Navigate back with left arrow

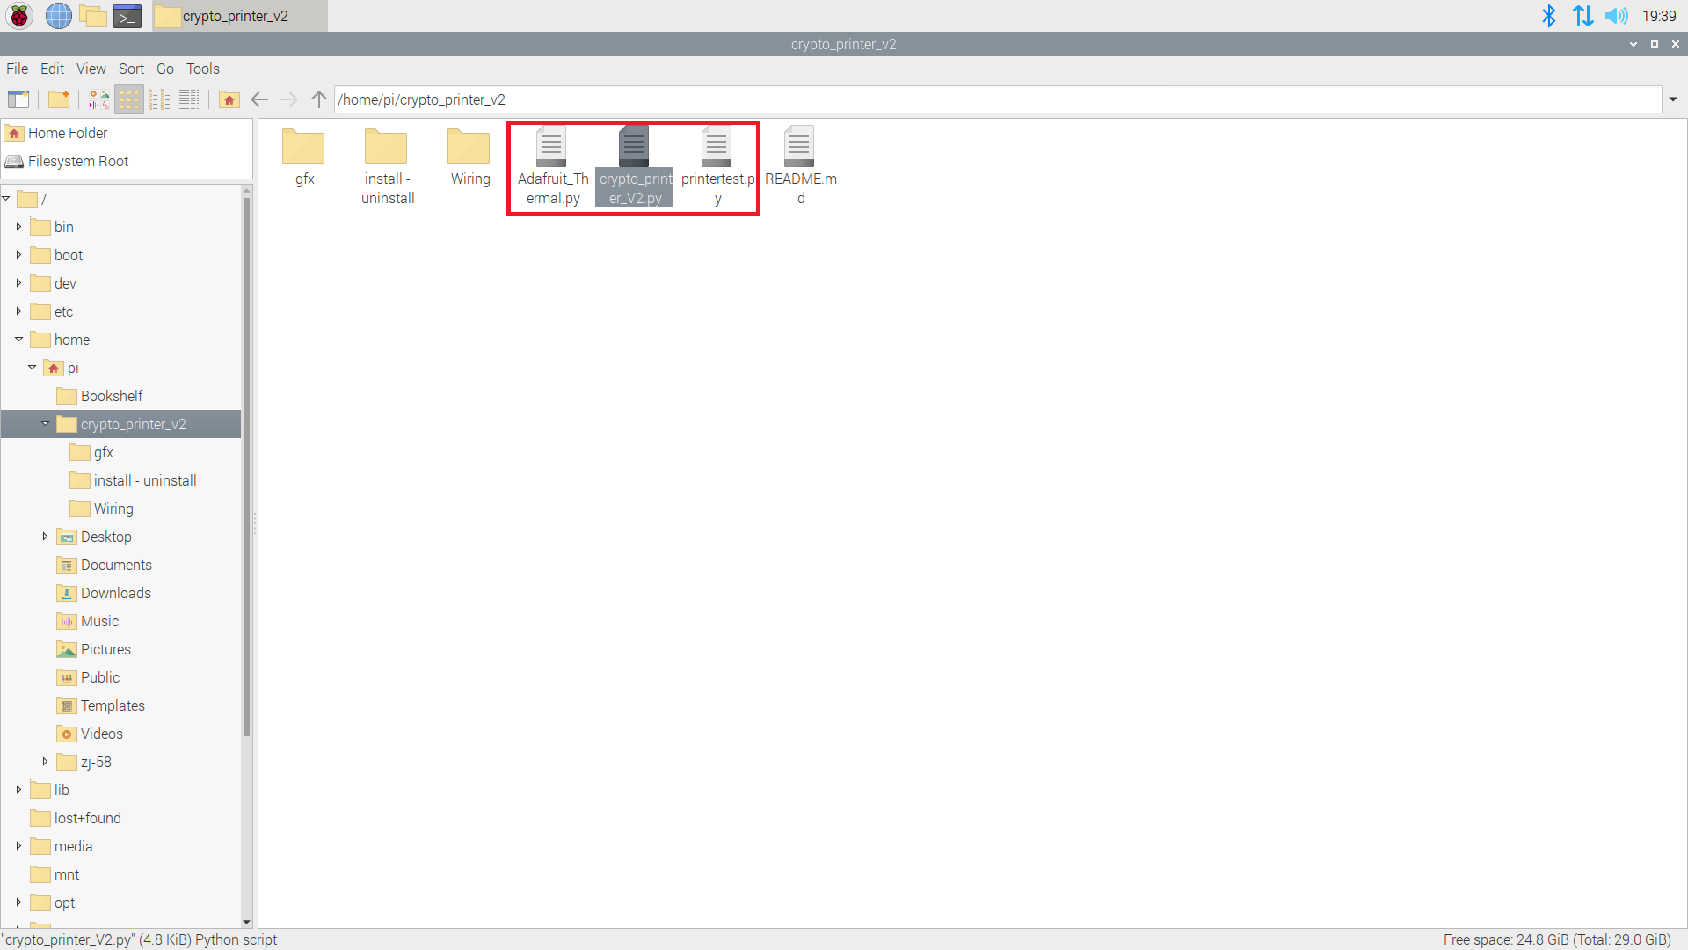[259, 99]
